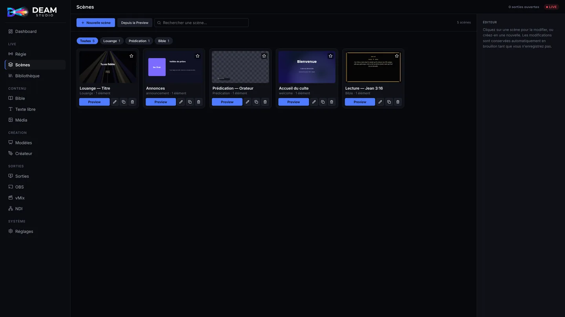Toggle the star on Lecture — Jean 3:16
This screenshot has height=317, width=565.
click(397, 56)
